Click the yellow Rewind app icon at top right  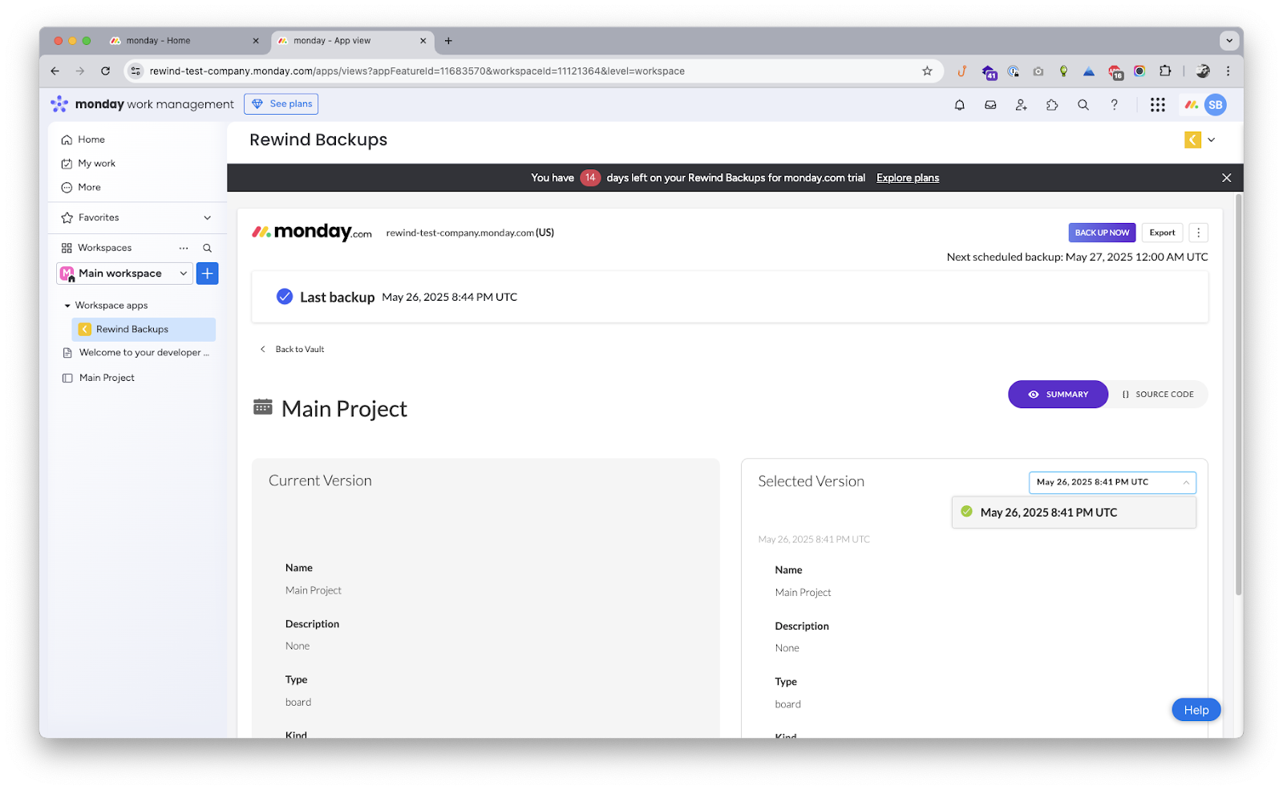coord(1192,140)
